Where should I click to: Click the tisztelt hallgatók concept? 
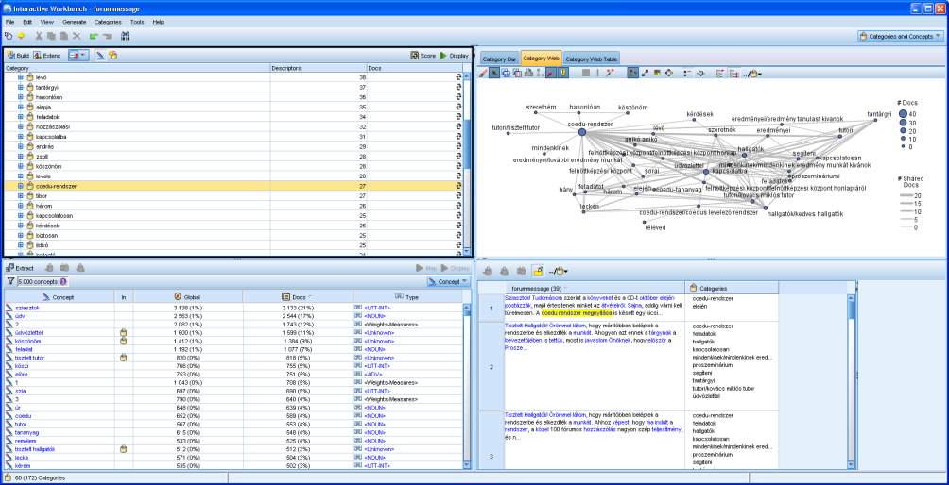[35, 449]
